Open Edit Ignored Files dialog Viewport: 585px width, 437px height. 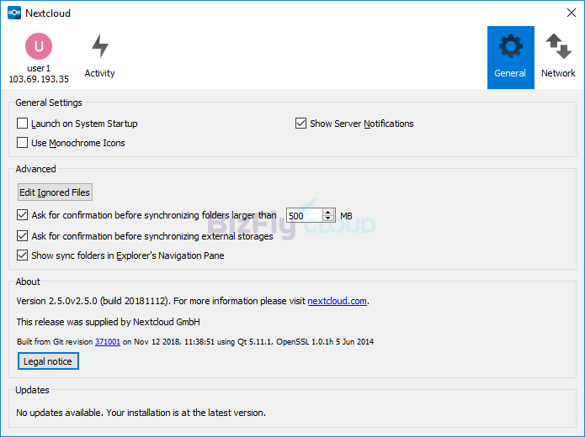click(x=55, y=192)
